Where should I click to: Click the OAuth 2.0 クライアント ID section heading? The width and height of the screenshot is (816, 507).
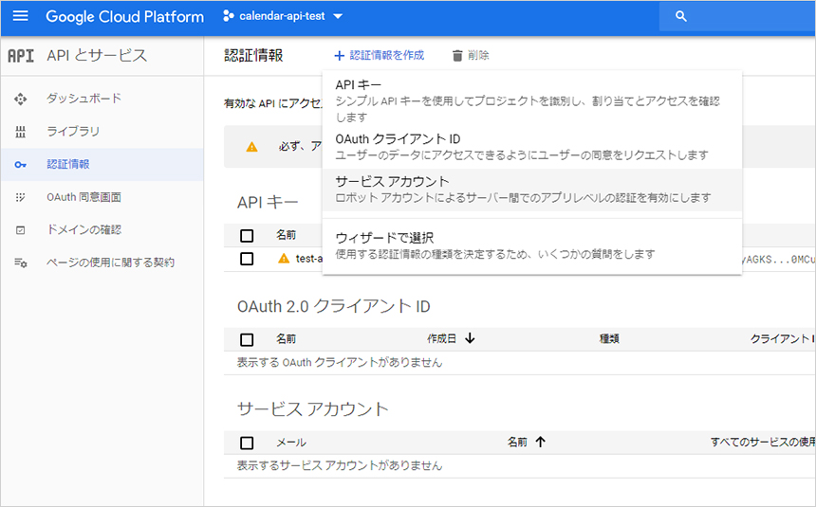pos(334,306)
